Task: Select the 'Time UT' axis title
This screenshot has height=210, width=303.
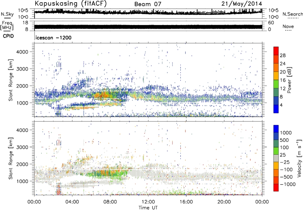Action: 148,208
